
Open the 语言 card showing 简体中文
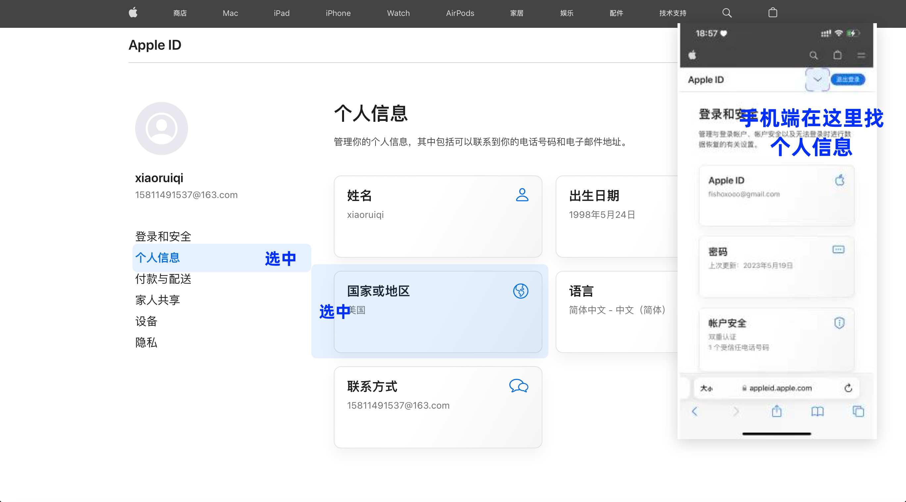point(617,312)
